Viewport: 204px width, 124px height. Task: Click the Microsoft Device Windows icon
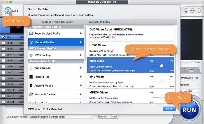click(x=31, y=94)
